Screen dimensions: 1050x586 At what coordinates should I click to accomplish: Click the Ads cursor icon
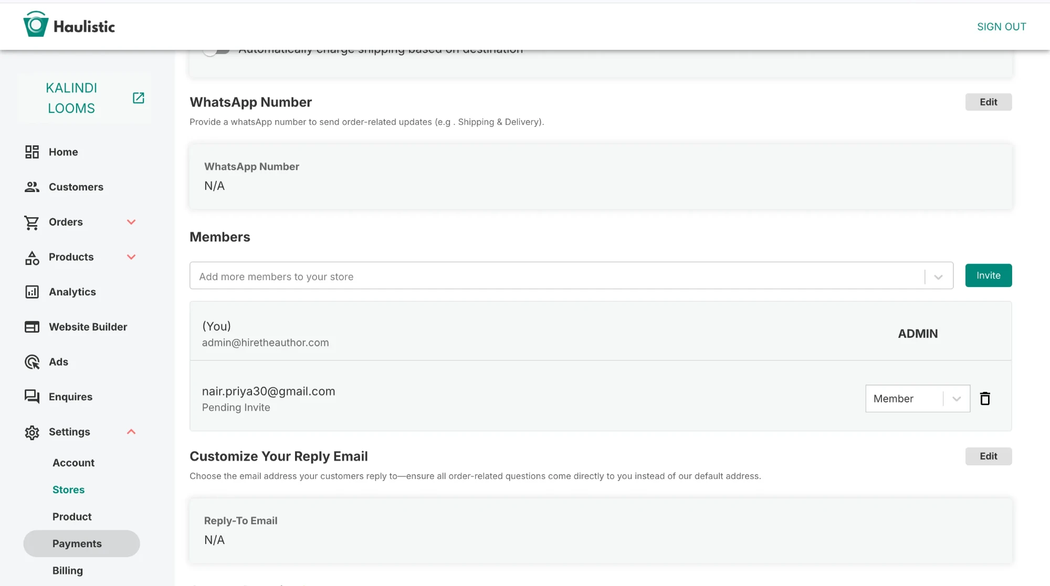click(32, 362)
